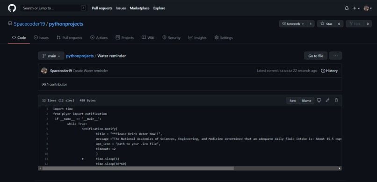Star the pythonprojects repository

(326, 24)
